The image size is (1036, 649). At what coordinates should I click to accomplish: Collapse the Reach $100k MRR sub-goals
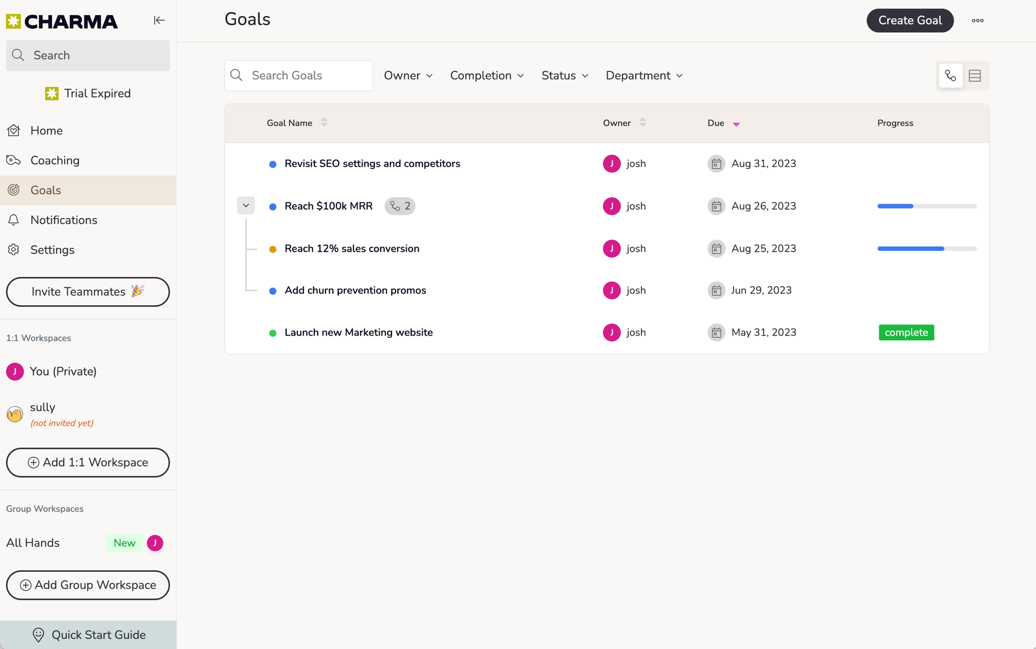[246, 206]
